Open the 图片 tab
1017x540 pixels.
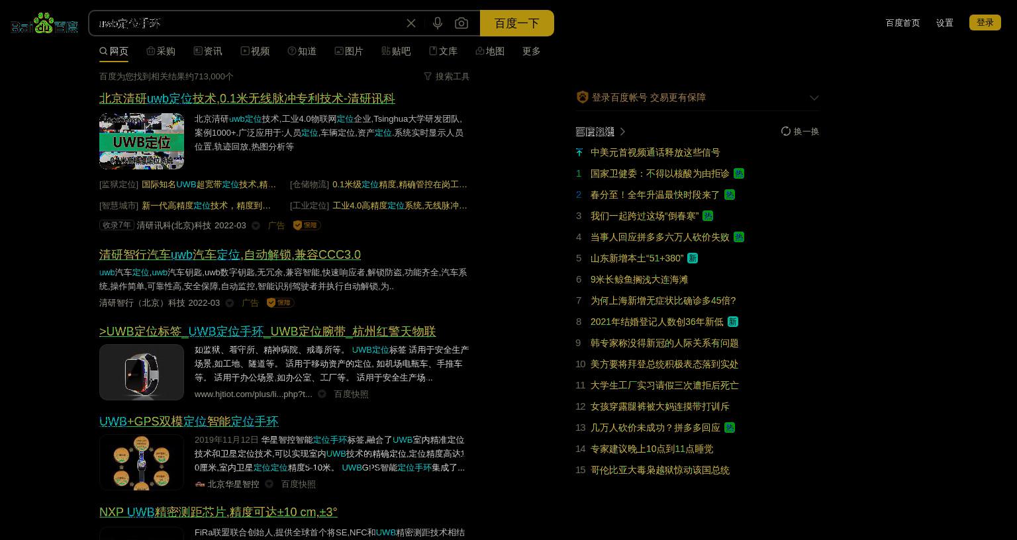tap(349, 51)
